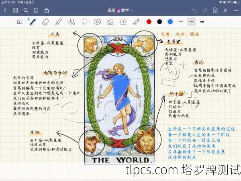Open the page thumbnails grid view

tap(15, 10)
